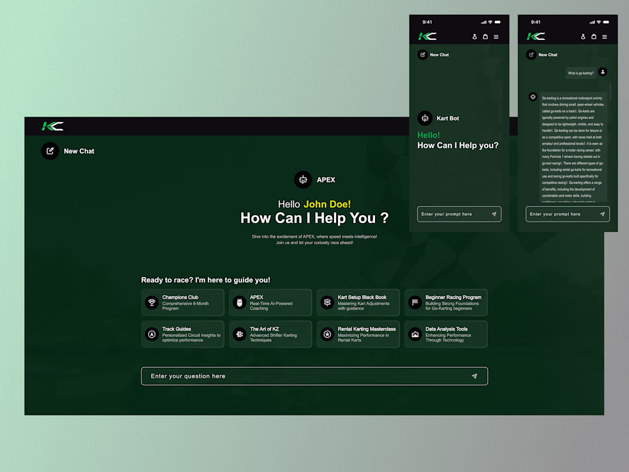Click the New Chat label on desktop
629x472 pixels.
79,151
